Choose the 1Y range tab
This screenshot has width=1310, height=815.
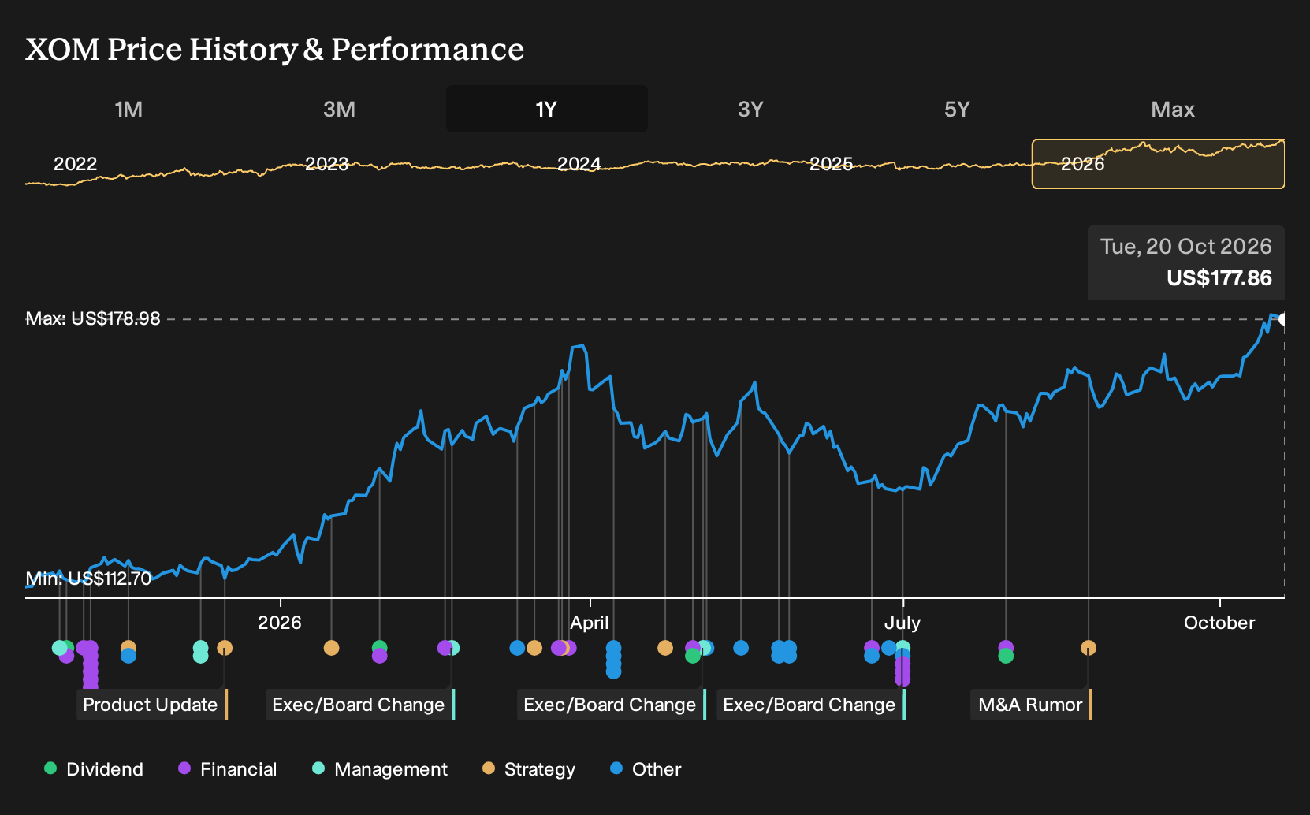547,109
